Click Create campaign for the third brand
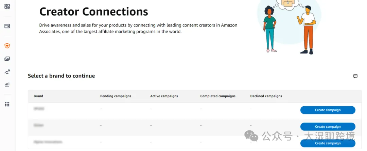 (x=328, y=143)
